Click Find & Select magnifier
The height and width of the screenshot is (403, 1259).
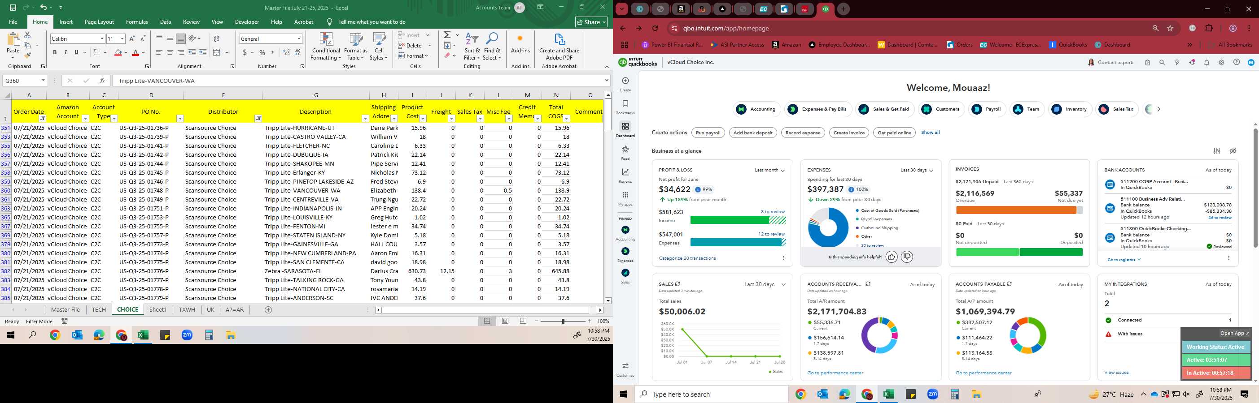point(492,47)
